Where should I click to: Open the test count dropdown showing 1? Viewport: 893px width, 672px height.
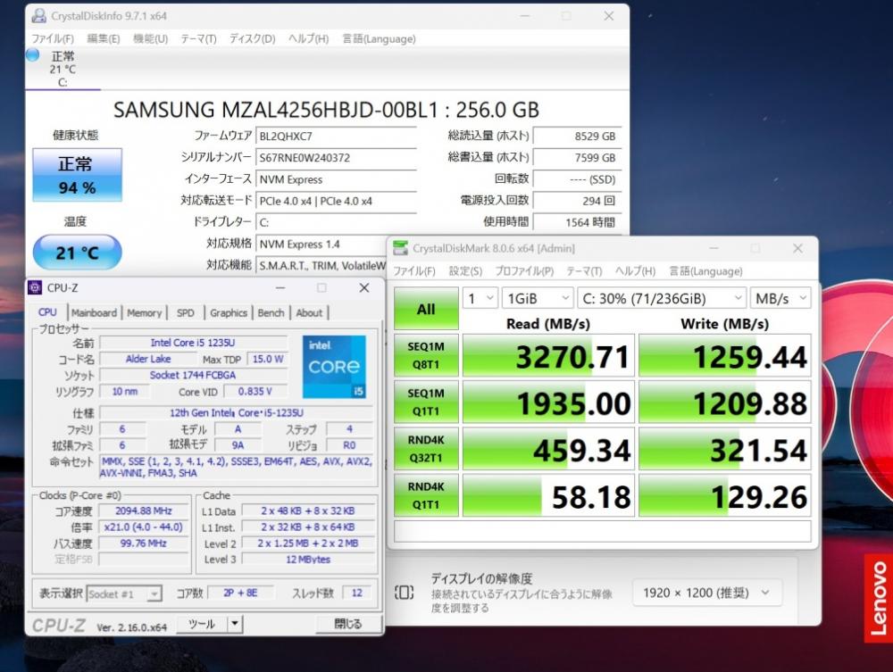pyautogui.click(x=480, y=298)
